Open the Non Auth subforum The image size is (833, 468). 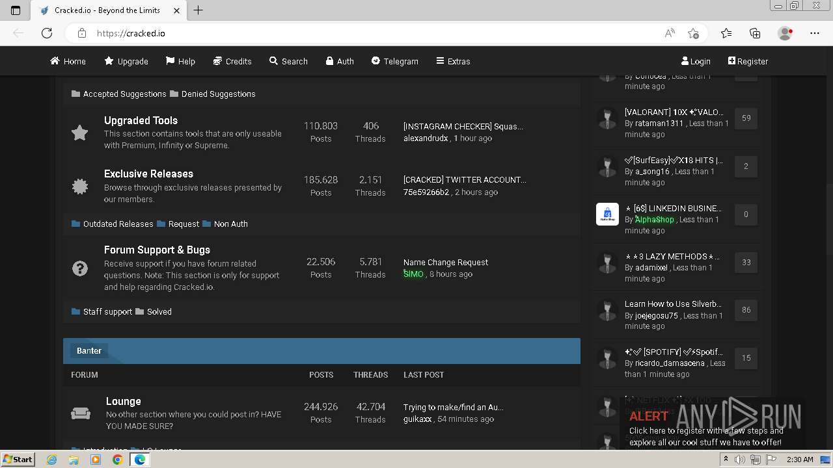(x=230, y=224)
